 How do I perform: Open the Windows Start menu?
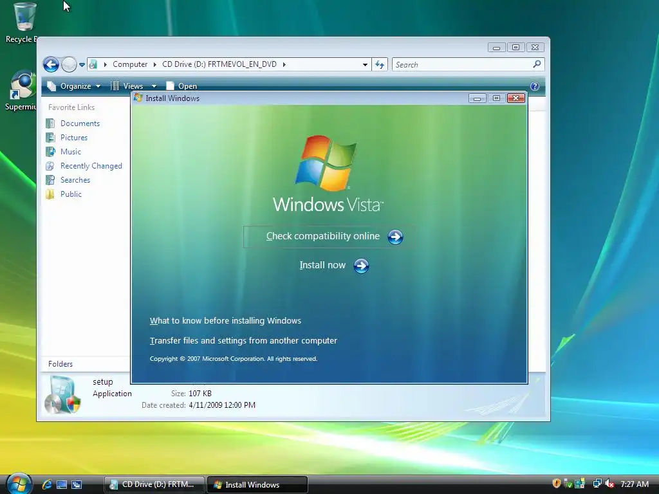(19, 484)
